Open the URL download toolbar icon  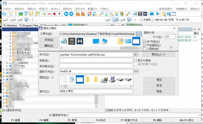[x=95, y=14]
